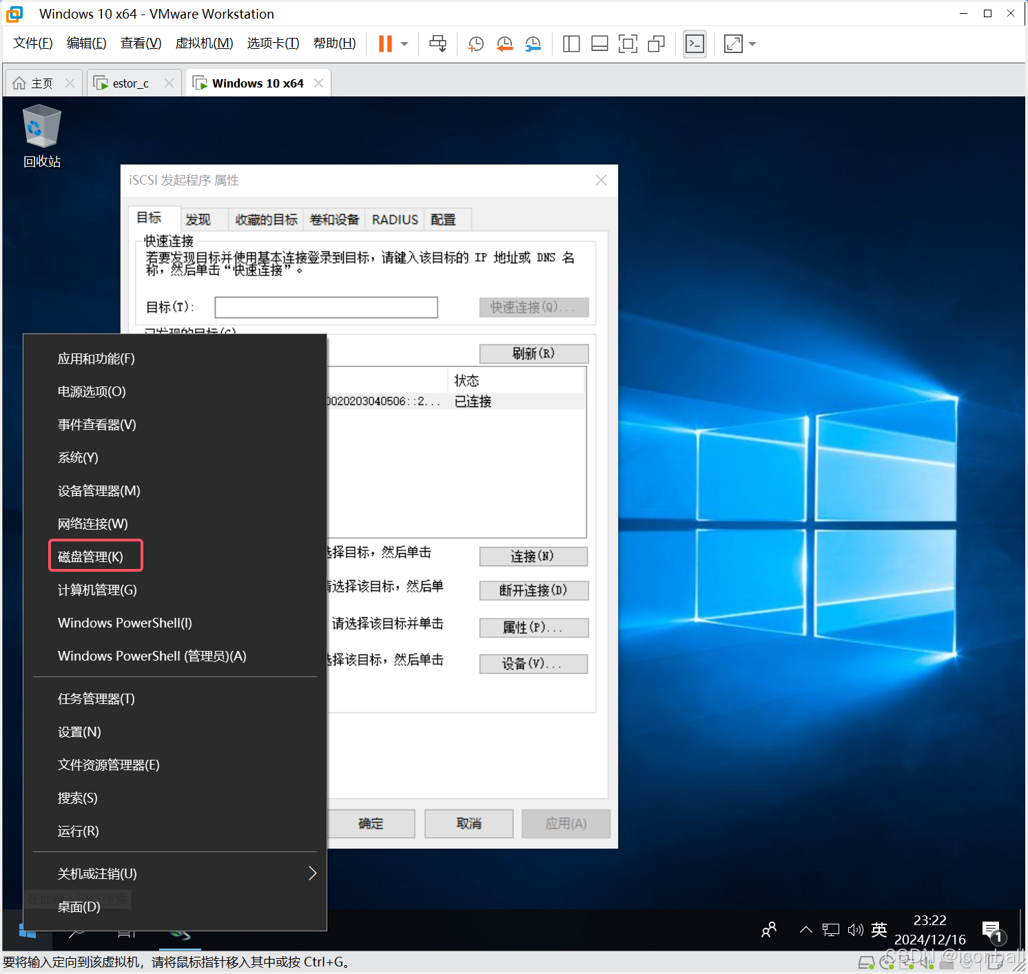Expand the hidden tray icons chevron
Screen dimensions: 1028x974
805,930
